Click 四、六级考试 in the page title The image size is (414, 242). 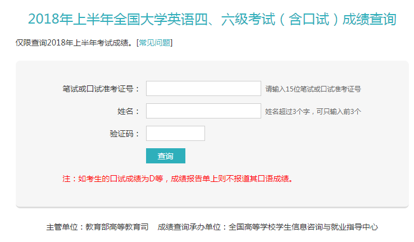(235, 19)
